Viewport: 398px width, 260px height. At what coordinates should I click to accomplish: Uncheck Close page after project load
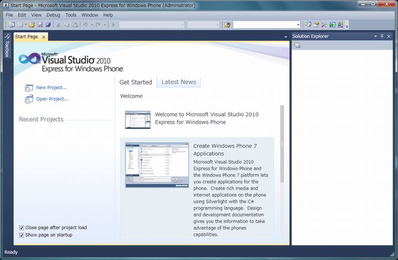click(x=21, y=227)
